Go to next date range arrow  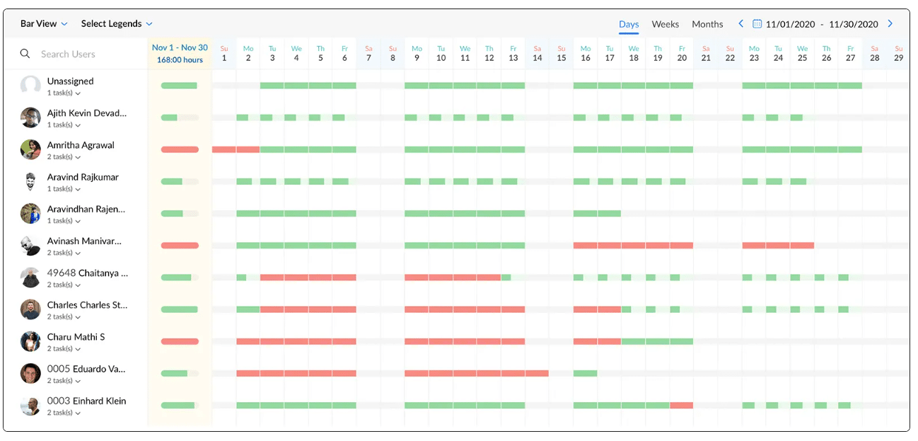point(890,24)
